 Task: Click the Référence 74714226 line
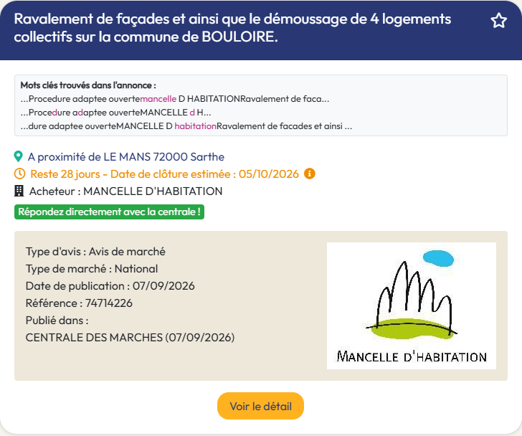pyautogui.click(x=79, y=303)
